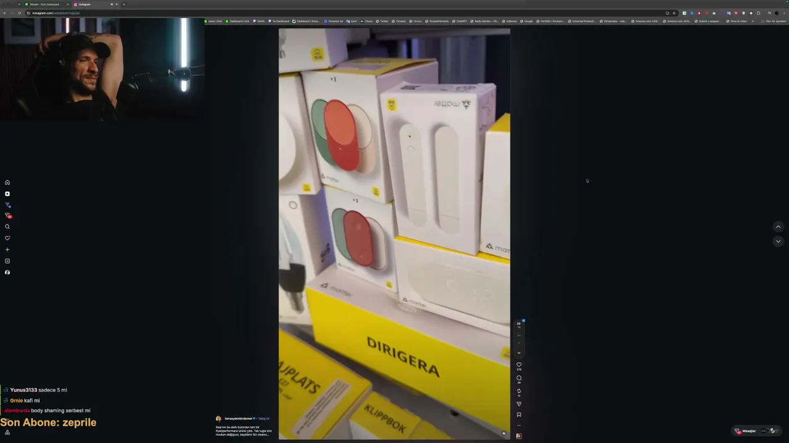Create new post with plus icon
The width and height of the screenshot is (789, 443).
(x=7, y=250)
